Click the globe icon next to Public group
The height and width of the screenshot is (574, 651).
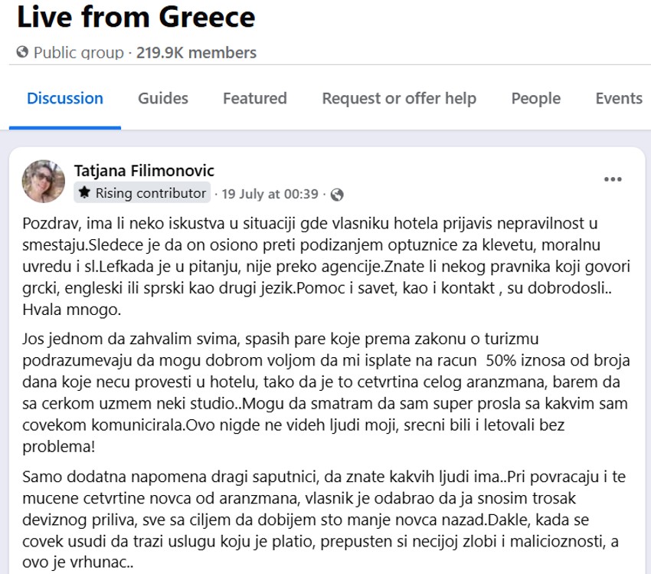(x=22, y=53)
